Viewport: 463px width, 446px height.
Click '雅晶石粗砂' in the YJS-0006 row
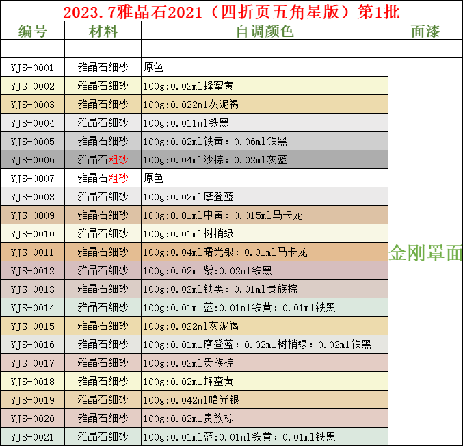pos(103,160)
